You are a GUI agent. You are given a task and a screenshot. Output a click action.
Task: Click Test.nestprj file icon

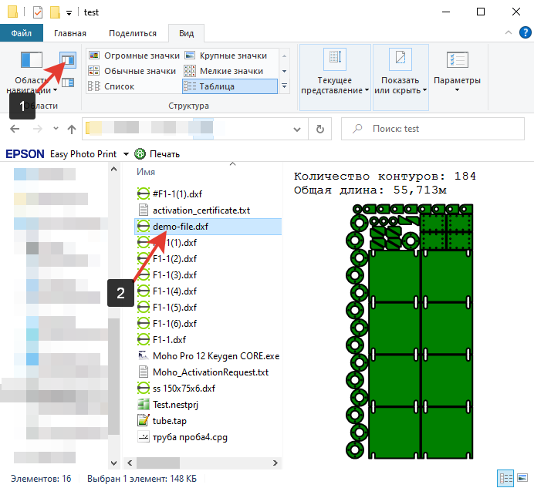pos(144,404)
